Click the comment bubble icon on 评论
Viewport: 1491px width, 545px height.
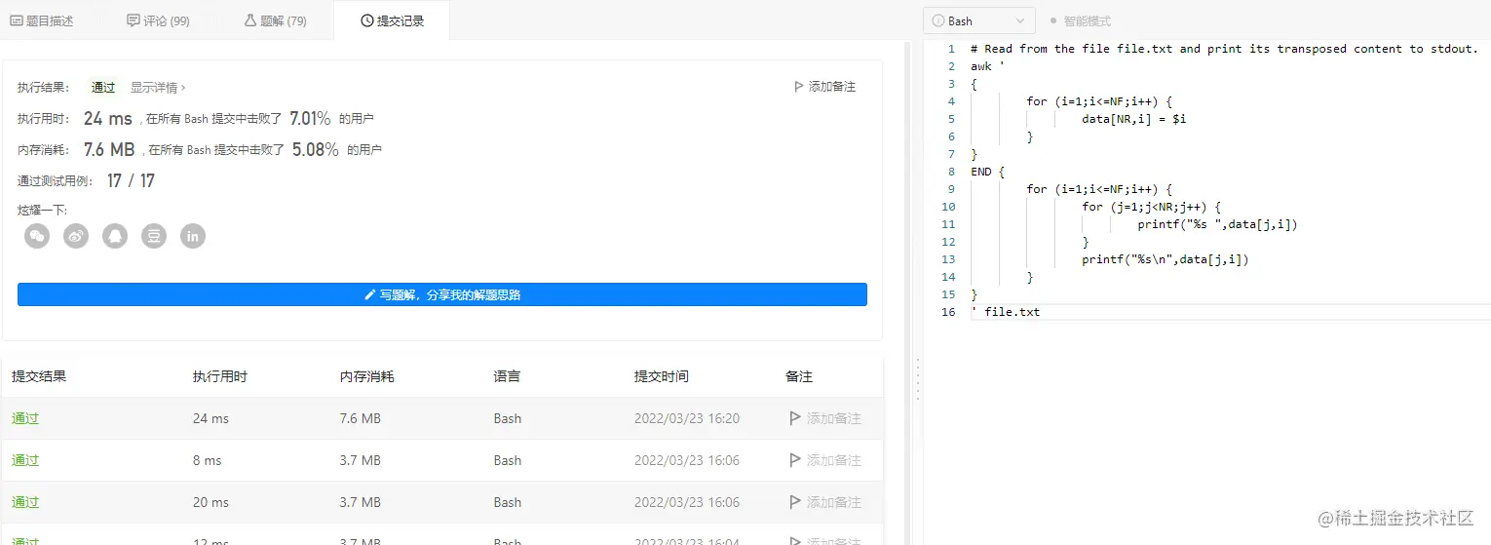(x=134, y=20)
